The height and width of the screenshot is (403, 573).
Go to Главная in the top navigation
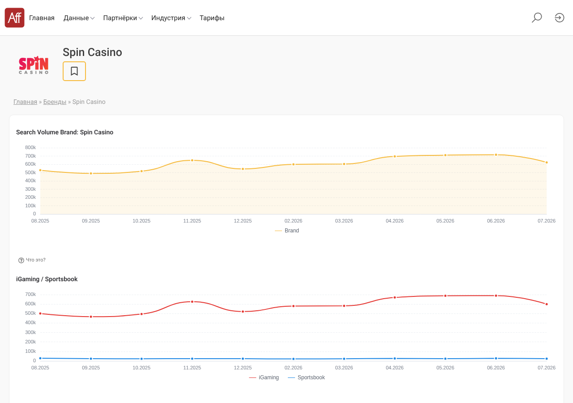(42, 18)
